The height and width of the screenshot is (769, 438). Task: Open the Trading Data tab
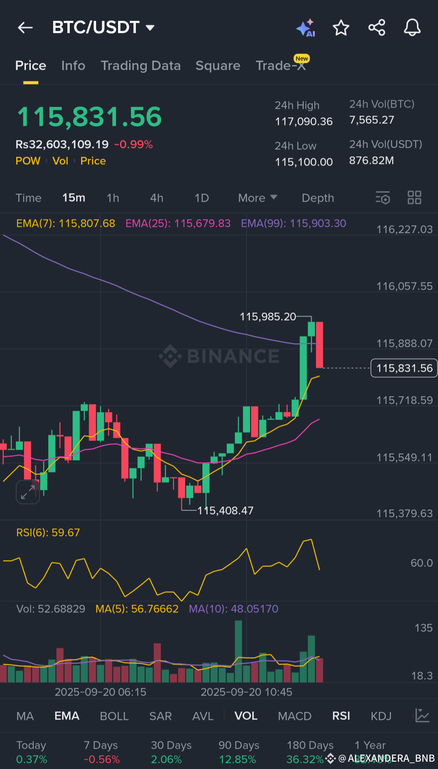pos(141,66)
